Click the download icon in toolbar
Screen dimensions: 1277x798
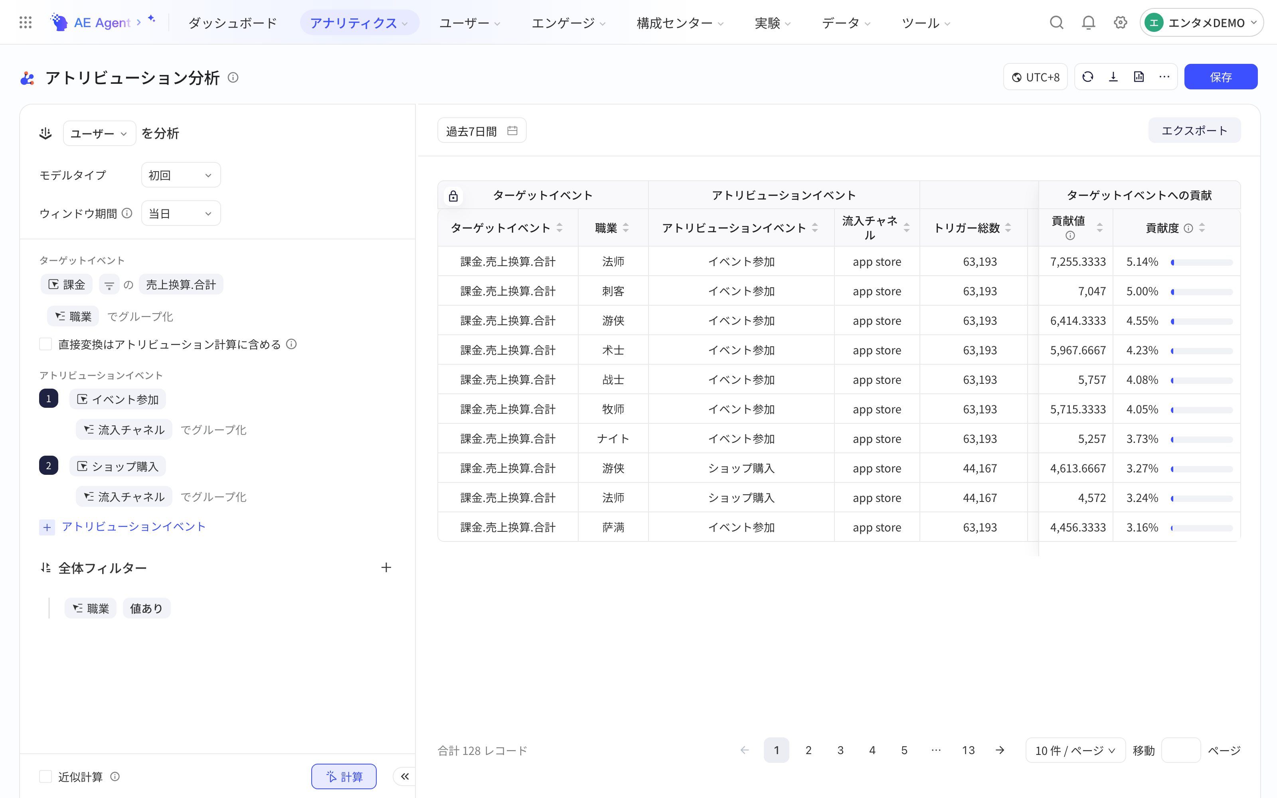coord(1113,77)
